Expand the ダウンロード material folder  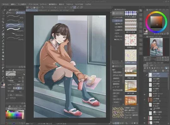115,37
